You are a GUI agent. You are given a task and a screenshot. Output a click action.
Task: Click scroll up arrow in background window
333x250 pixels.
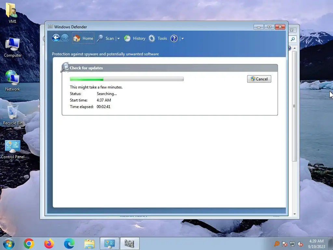[295, 48]
